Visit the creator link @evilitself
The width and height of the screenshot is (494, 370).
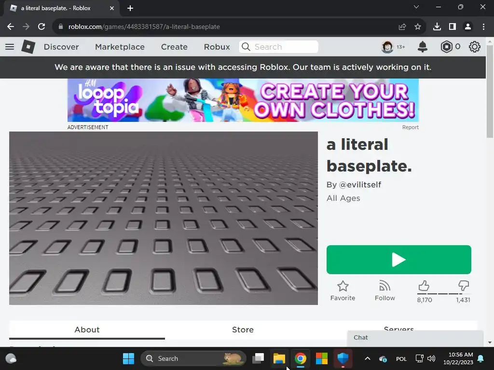tap(360, 185)
